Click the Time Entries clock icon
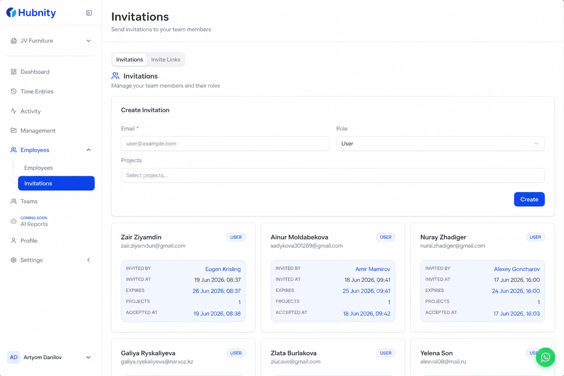Image resolution: width=564 pixels, height=376 pixels. [x=14, y=91]
